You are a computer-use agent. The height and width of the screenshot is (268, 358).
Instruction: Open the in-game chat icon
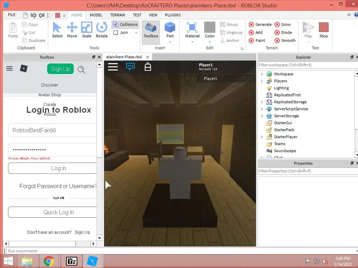[130, 67]
